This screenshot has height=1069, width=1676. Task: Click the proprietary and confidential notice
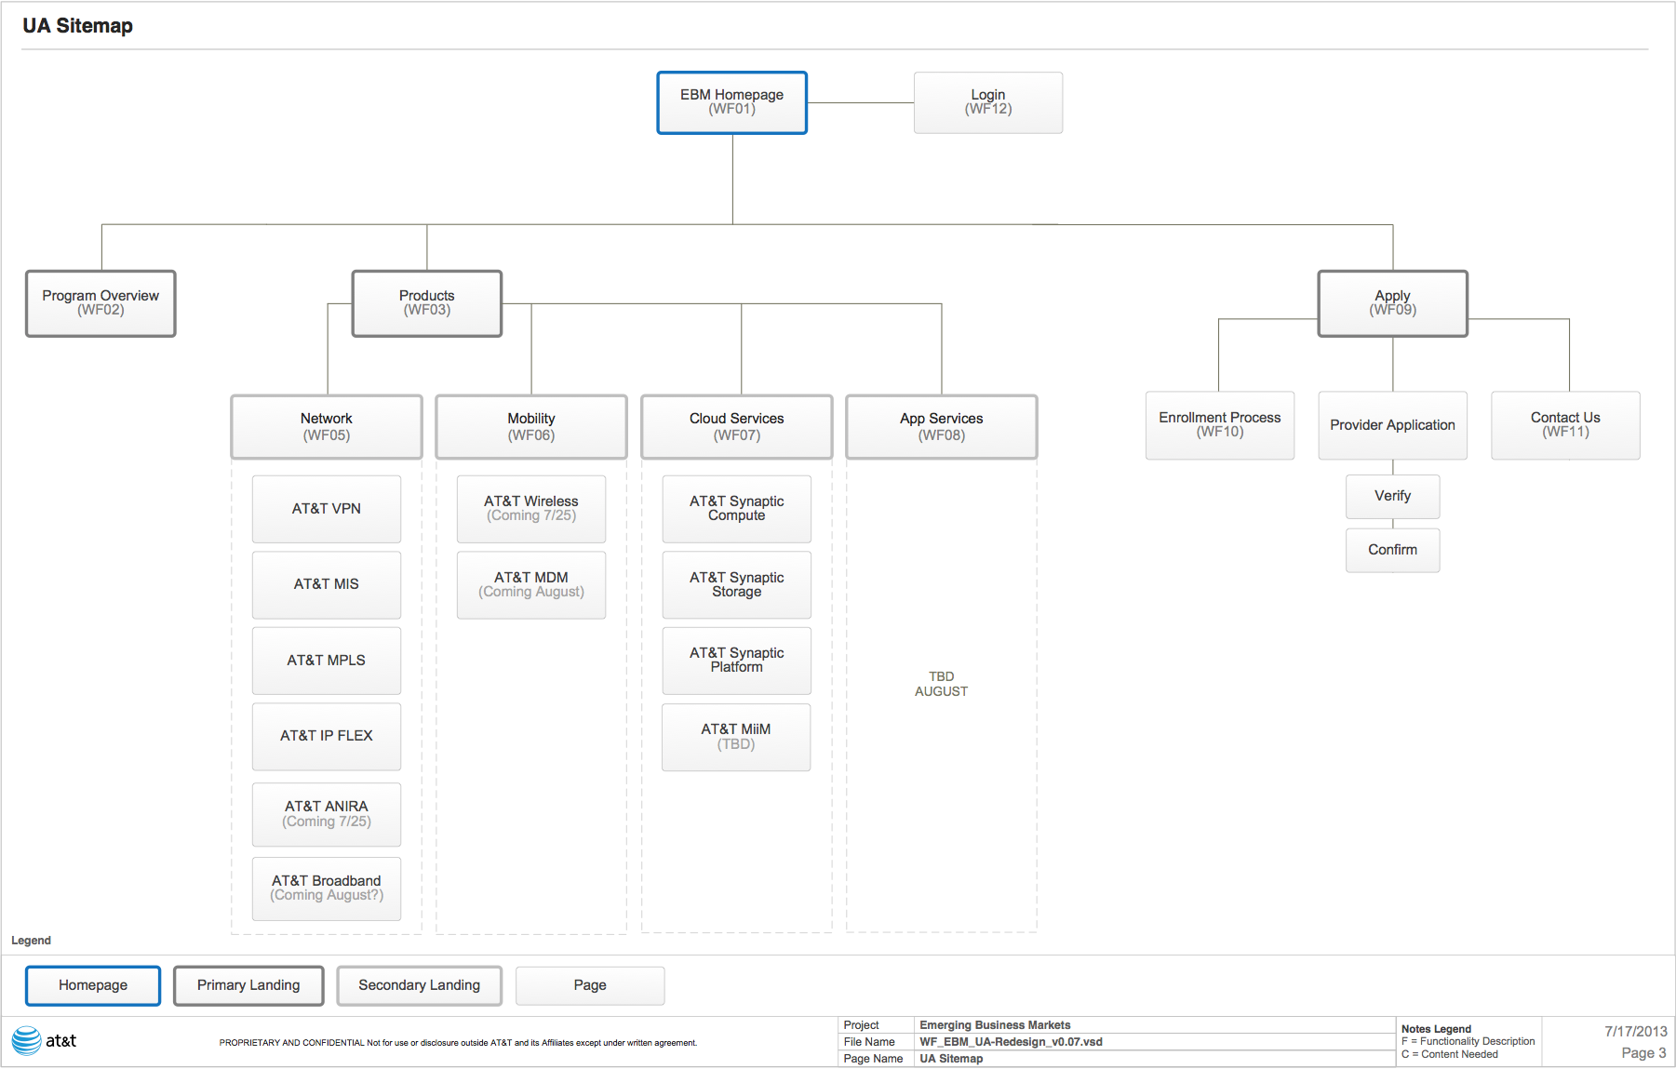coord(458,1043)
